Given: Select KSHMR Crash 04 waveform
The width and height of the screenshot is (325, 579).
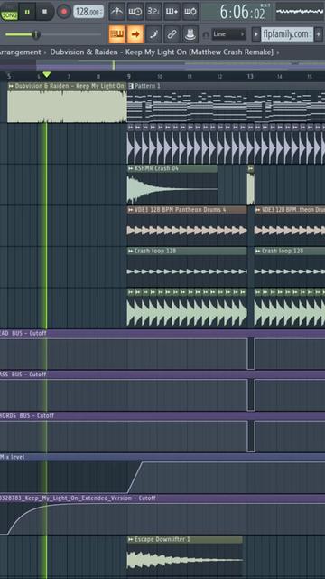Looking at the screenshot, I should pos(172,189).
